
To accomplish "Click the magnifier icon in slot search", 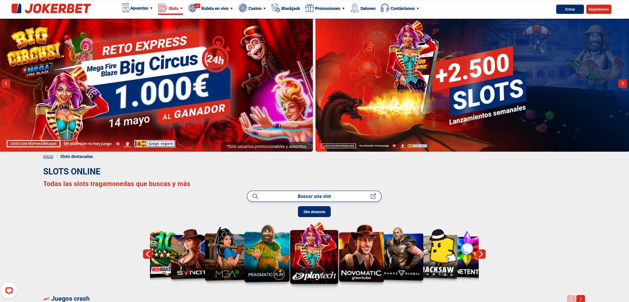I will [x=255, y=196].
